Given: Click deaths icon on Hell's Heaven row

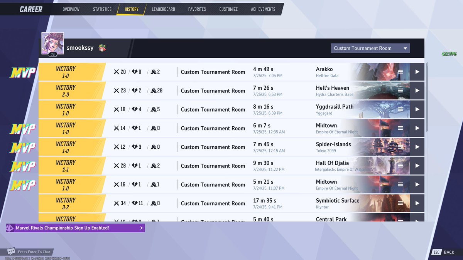Looking at the screenshot, I should (135, 91).
